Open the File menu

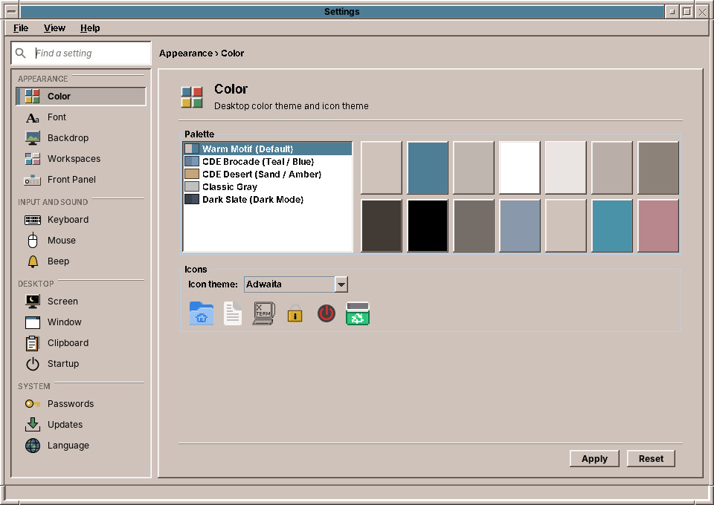click(x=21, y=28)
